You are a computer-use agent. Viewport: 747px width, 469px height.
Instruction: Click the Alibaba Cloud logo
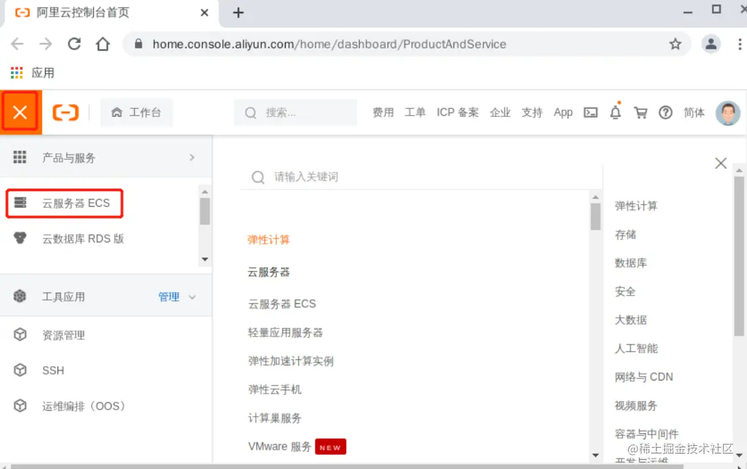[65, 112]
